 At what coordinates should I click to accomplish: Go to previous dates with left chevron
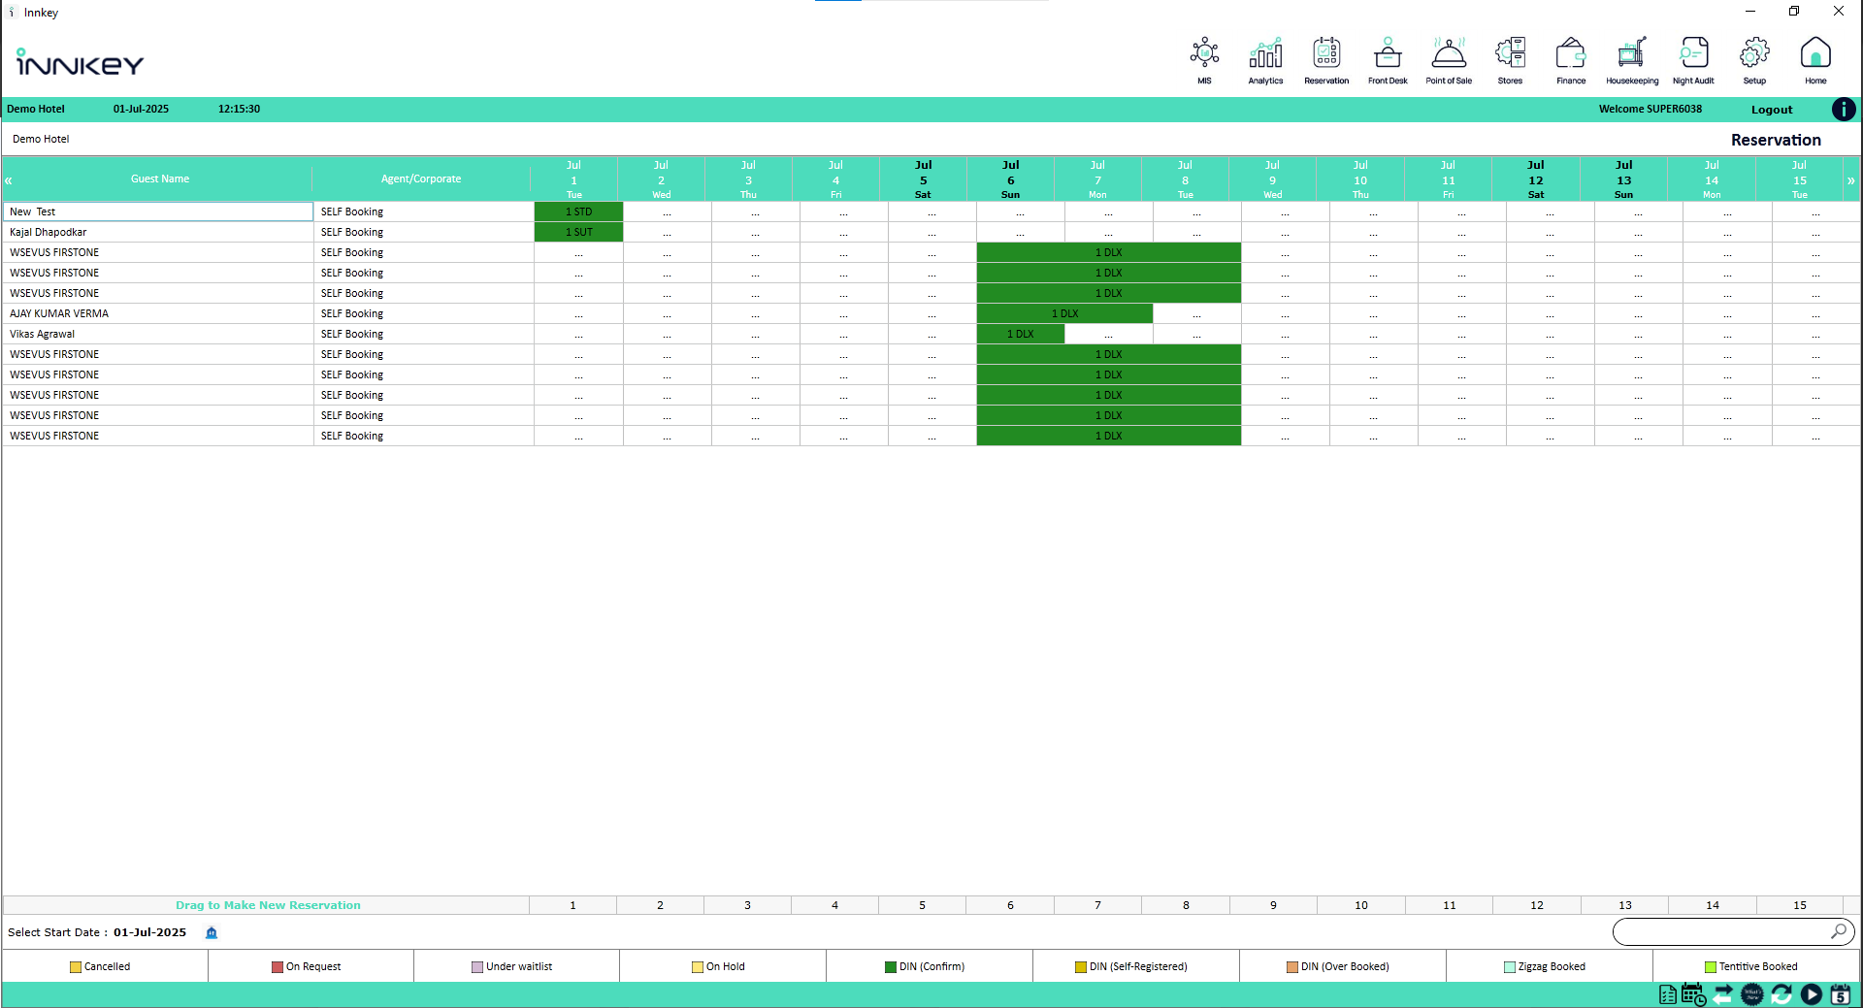tap(8, 180)
